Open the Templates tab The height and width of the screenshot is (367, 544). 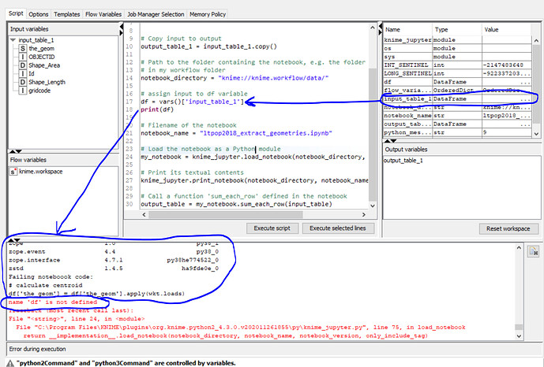click(66, 14)
